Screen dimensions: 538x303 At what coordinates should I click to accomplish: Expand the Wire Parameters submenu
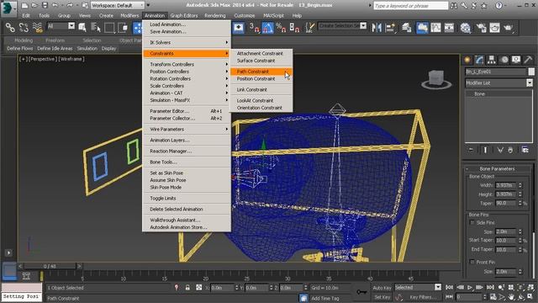[x=187, y=129]
